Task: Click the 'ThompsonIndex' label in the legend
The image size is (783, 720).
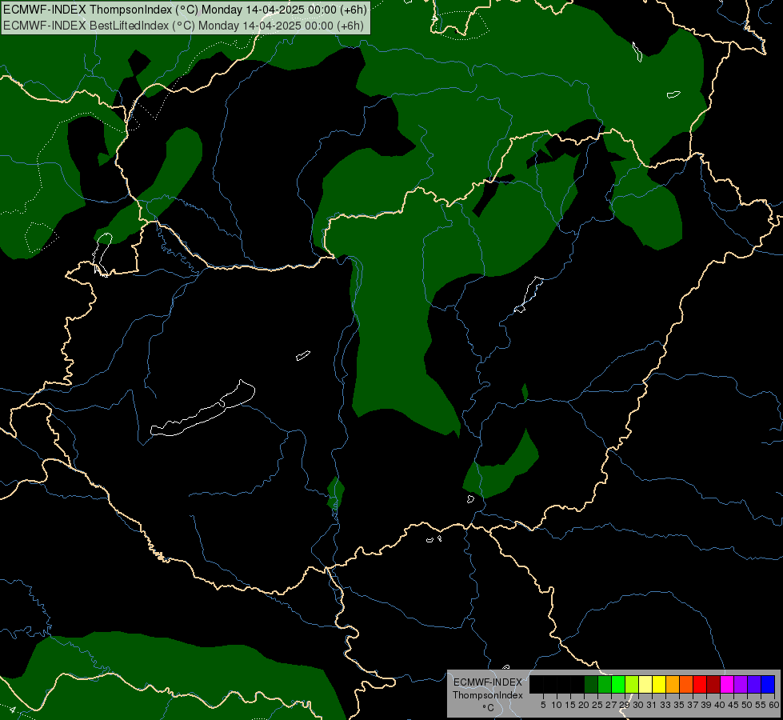Action: 488,695
